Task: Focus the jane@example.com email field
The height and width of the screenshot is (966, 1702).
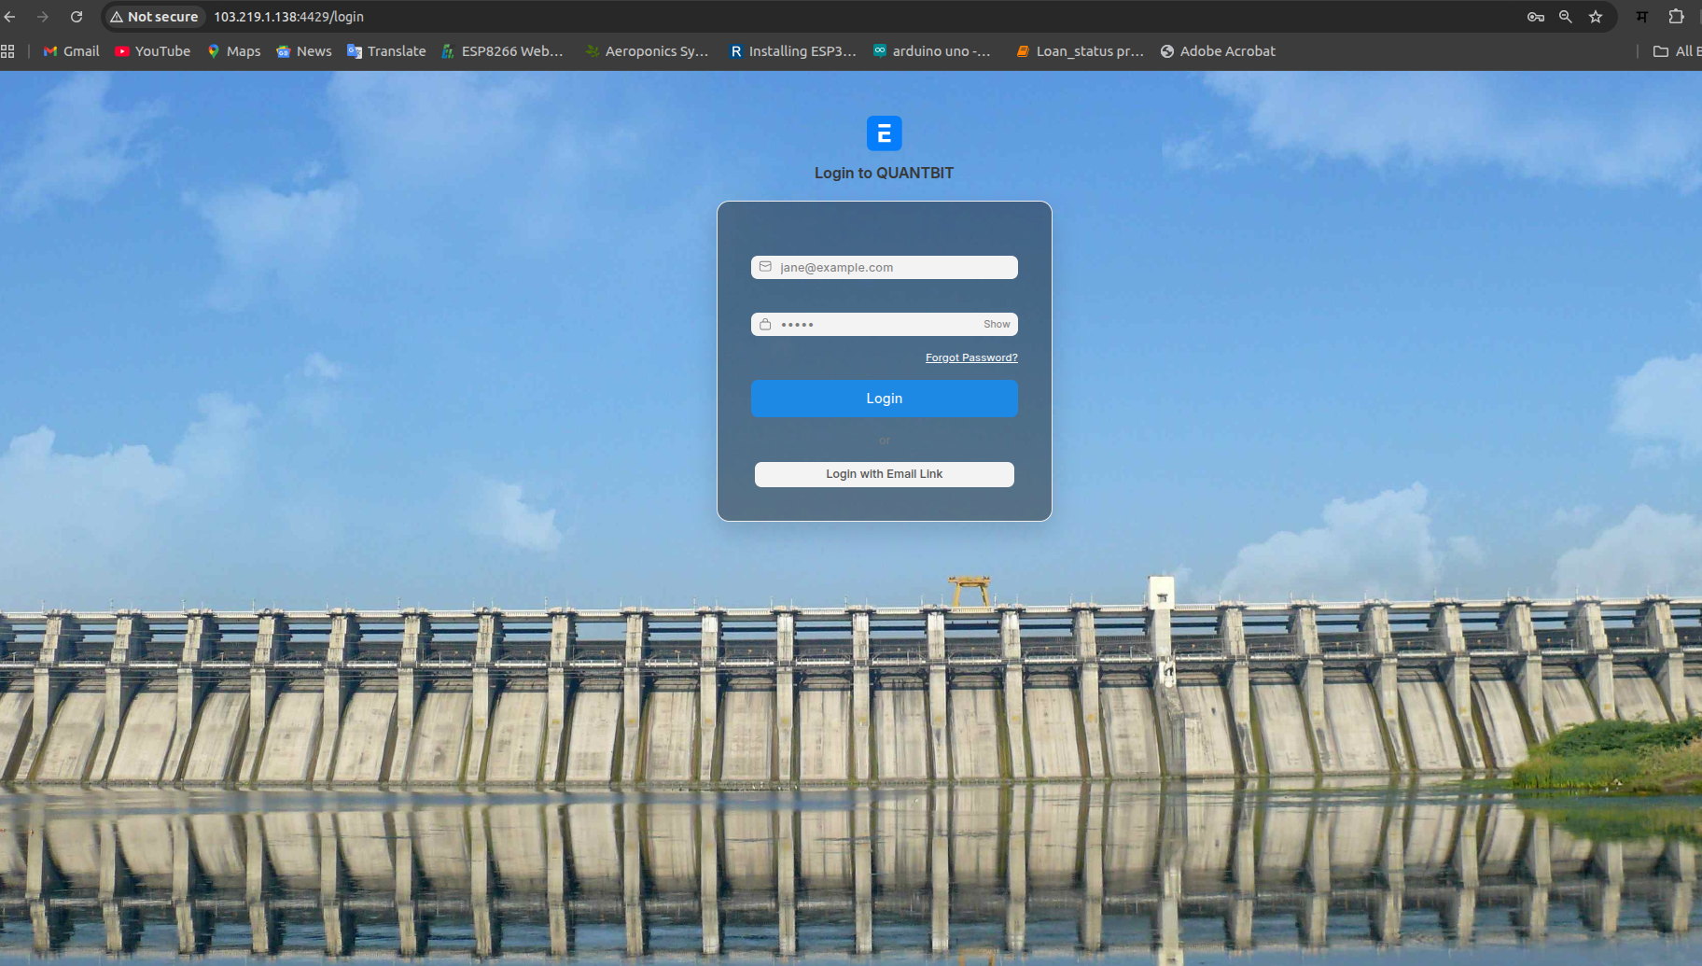Action: coord(884,267)
